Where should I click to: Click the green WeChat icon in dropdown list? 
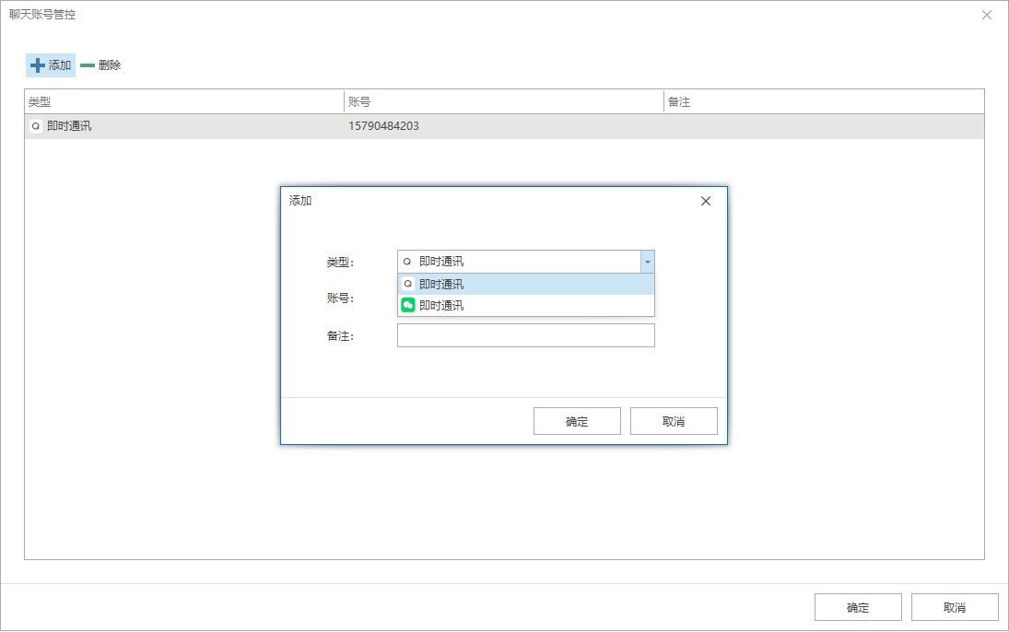(x=408, y=306)
